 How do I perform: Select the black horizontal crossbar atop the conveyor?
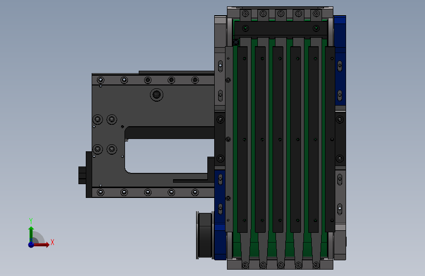[x=281, y=29]
